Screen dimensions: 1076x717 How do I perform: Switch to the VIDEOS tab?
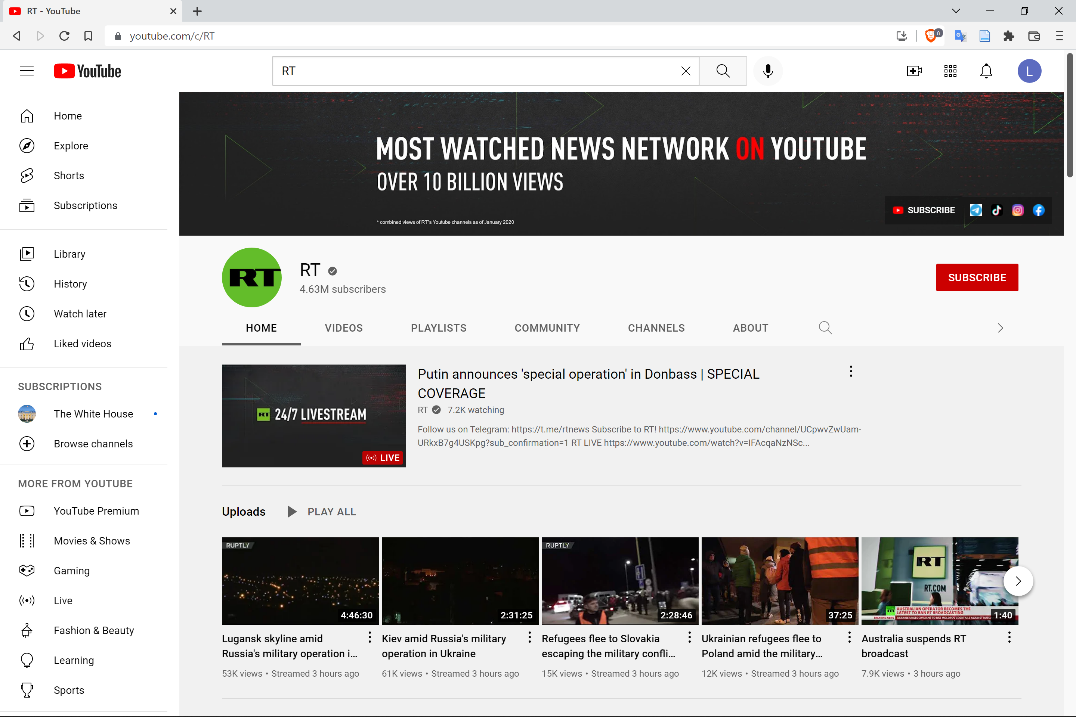pyautogui.click(x=344, y=328)
